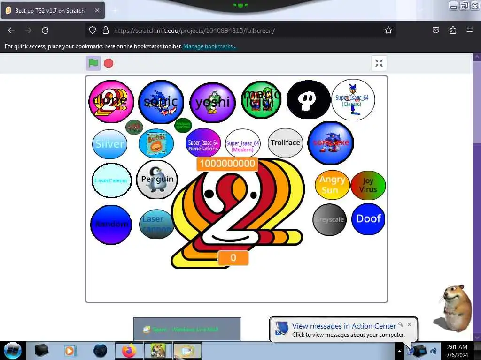Select the Penguin character button
The width and height of the screenshot is (481, 360).
(x=157, y=180)
